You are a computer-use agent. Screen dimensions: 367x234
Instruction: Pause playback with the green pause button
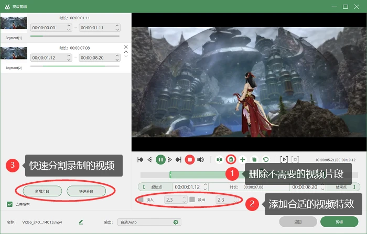tap(160, 160)
